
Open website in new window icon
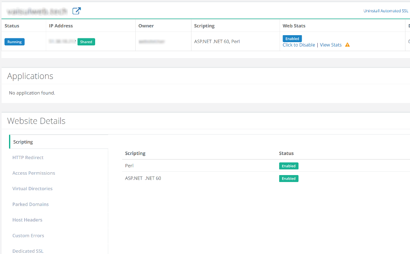[76, 11]
